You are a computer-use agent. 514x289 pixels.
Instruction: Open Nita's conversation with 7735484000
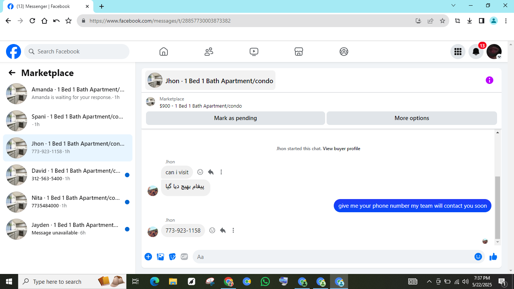click(x=68, y=202)
